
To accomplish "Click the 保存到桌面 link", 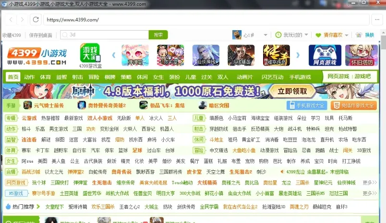I will [x=41, y=35].
